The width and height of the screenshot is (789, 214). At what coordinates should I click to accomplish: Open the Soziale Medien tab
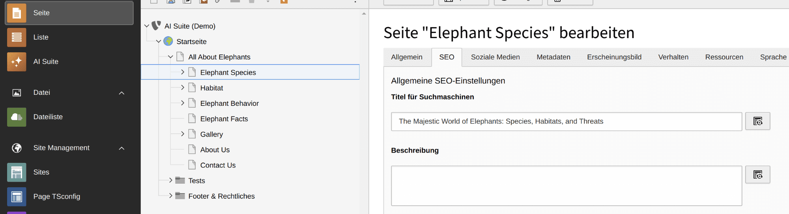point(495,57)
